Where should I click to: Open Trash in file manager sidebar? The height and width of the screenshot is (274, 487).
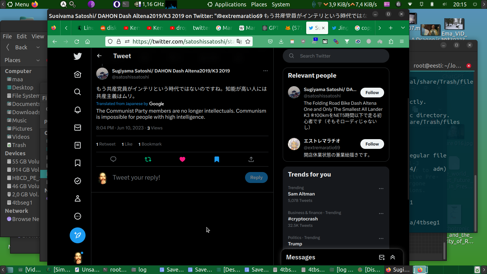point(19,145)
